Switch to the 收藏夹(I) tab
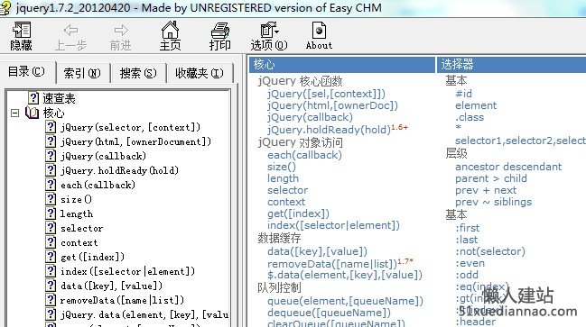 click(200, 73)
